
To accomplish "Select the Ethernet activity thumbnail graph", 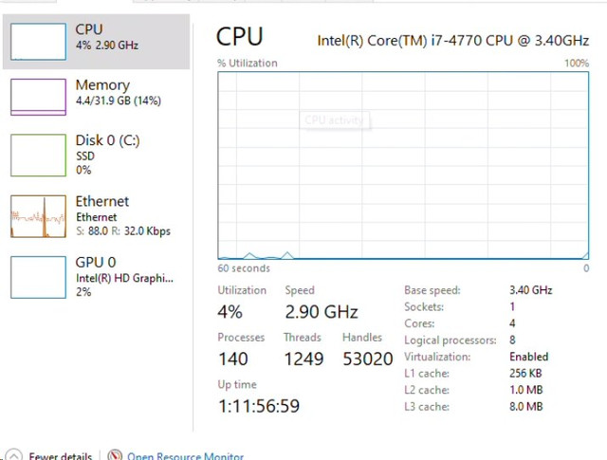I will 38,216.
